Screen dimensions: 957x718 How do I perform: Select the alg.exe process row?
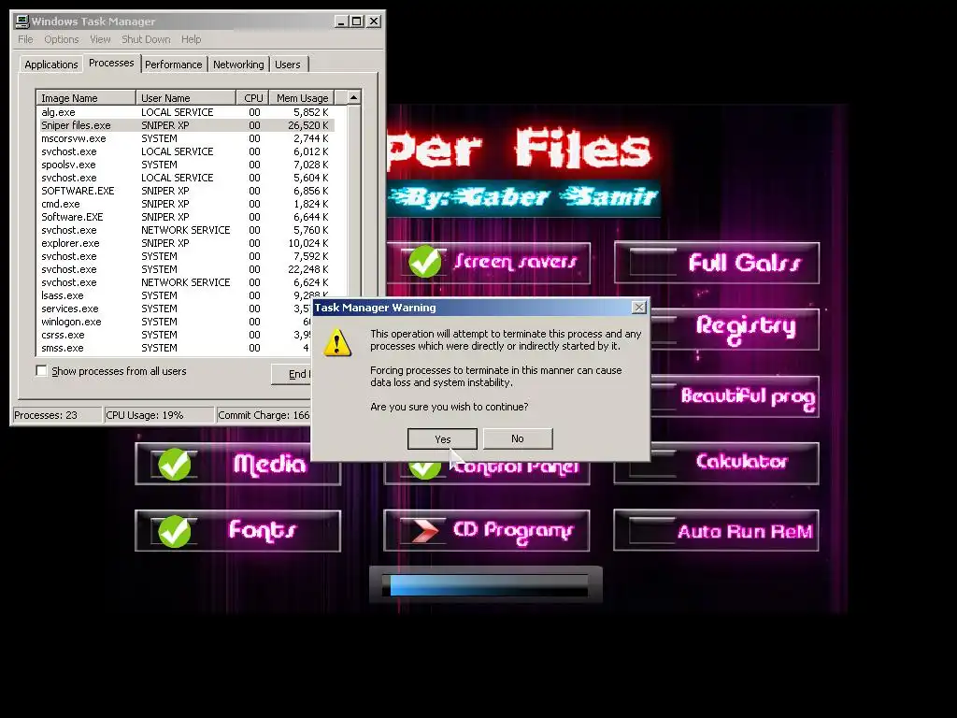tap(186, 112)
